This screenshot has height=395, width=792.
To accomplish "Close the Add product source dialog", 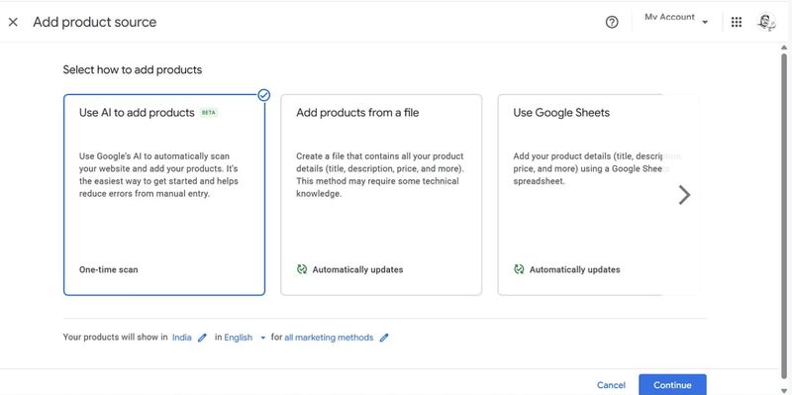I will click(x=13, y=22).
